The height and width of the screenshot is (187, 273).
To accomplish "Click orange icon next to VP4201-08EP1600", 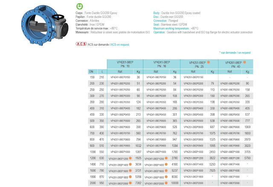I will click(130, 171).
